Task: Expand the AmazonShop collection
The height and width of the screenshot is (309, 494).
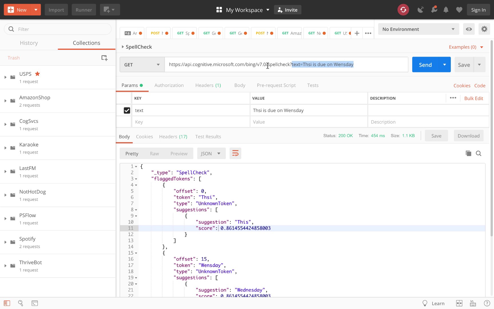Action: click(5, 101)
